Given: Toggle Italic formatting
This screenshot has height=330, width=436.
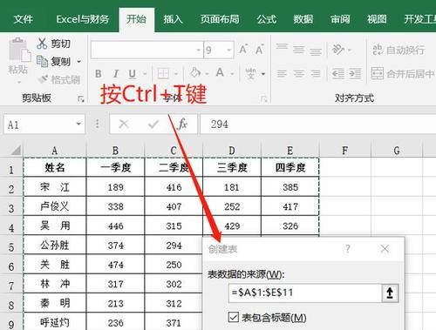Looking at the screenshot, I should [x=115, y=74].
